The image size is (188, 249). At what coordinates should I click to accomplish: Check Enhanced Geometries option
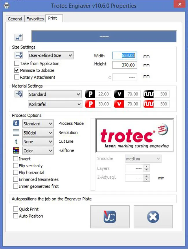pyautogui.click(x=16, y=179)
